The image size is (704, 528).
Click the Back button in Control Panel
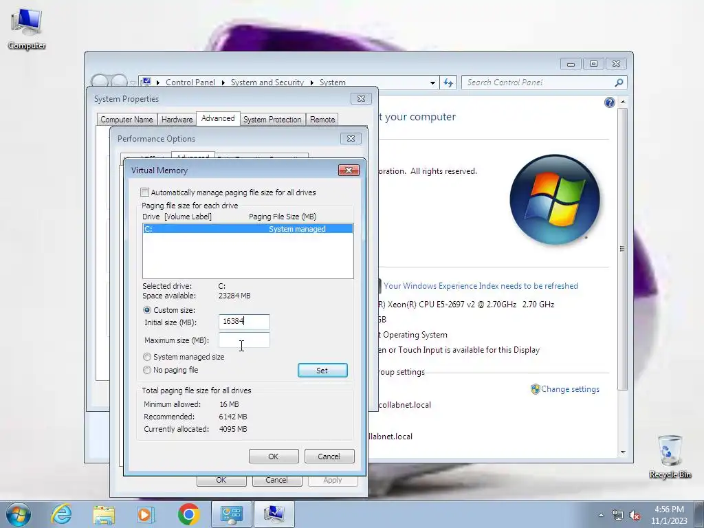[x=100, y=82]
